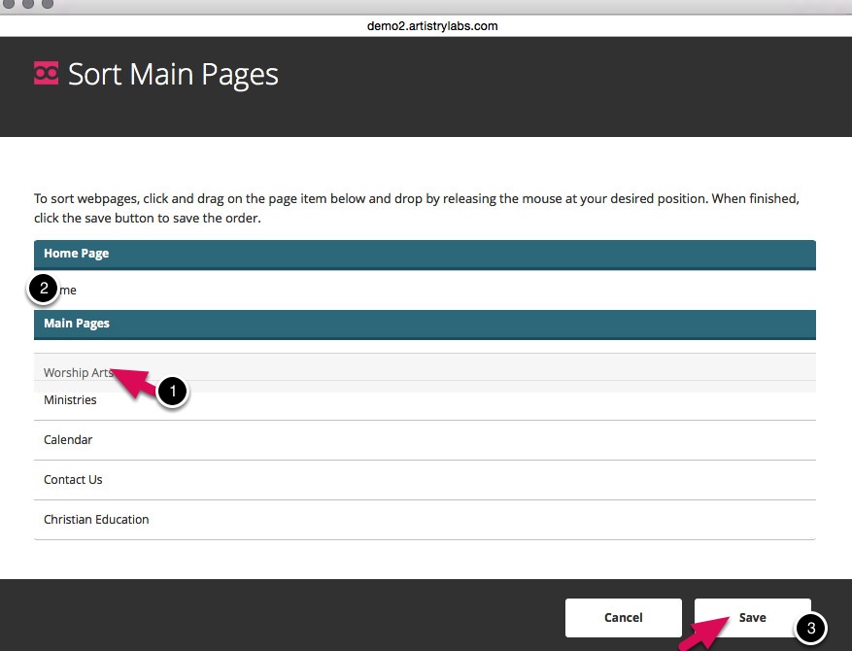Click the numbered step 2 badge
Viewport: 852px width, 651px height.
(44, 289)
